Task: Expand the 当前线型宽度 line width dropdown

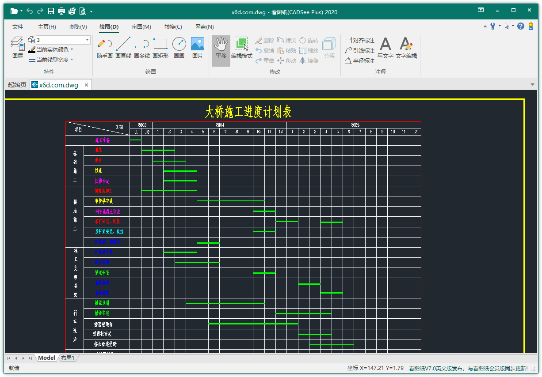Action: coord(50,60)
